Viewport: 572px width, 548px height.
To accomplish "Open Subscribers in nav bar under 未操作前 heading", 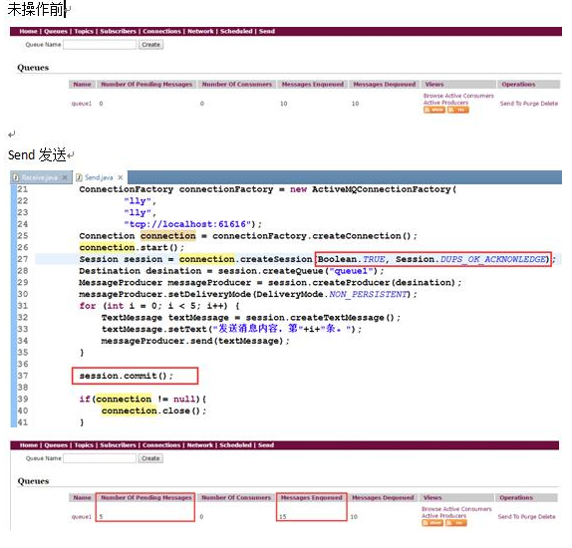I will (x=118, y=31).
